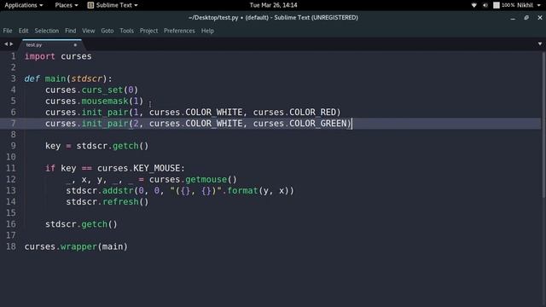546x307 pixels.
Task: Open the Preferences menu
Action: (179, 31)
